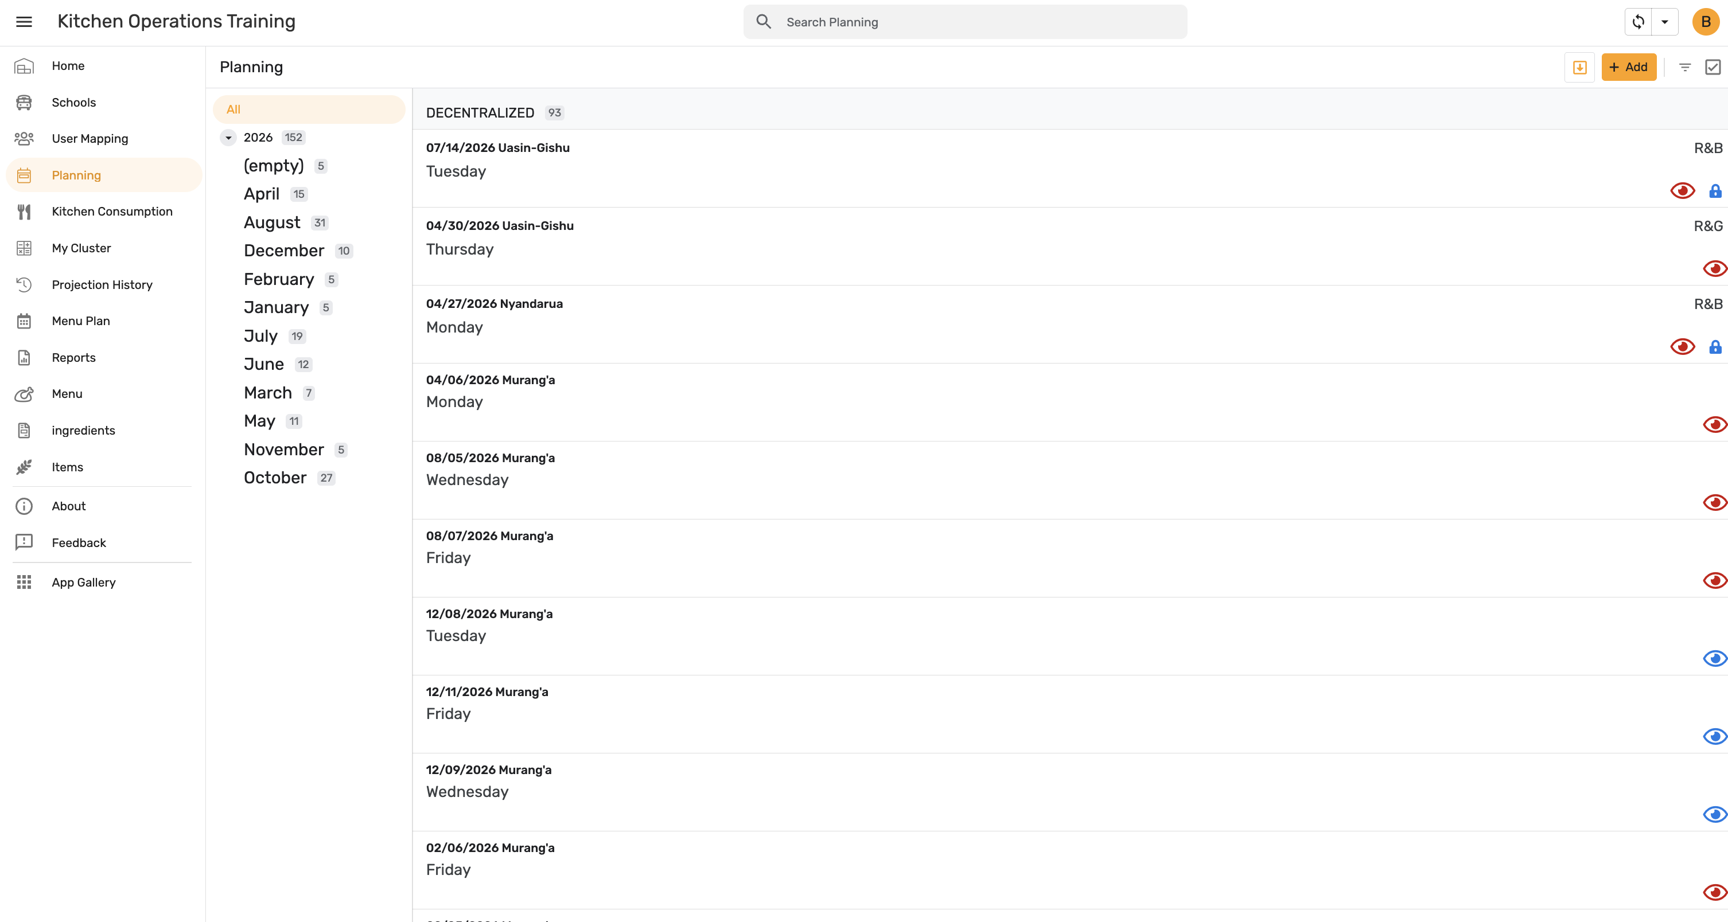Select the April month filter

(x=262, y=194)
